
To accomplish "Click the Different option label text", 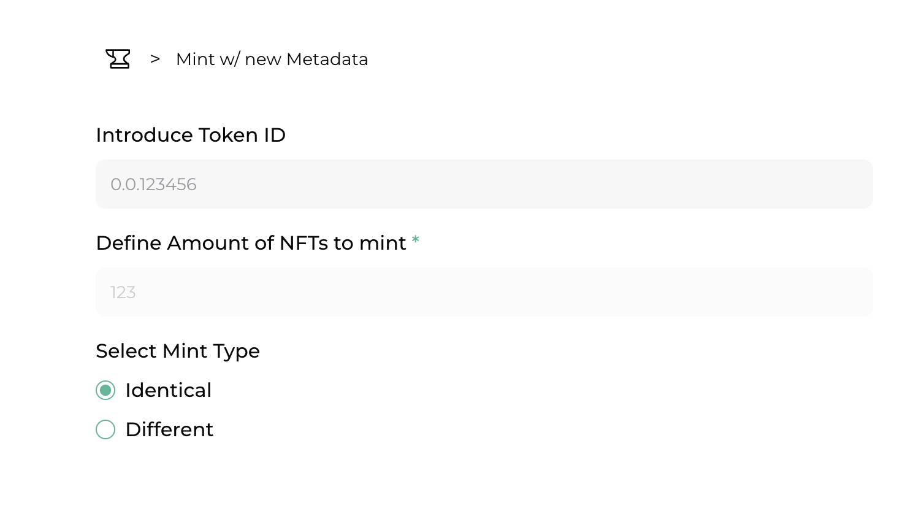I will point(169,429).
